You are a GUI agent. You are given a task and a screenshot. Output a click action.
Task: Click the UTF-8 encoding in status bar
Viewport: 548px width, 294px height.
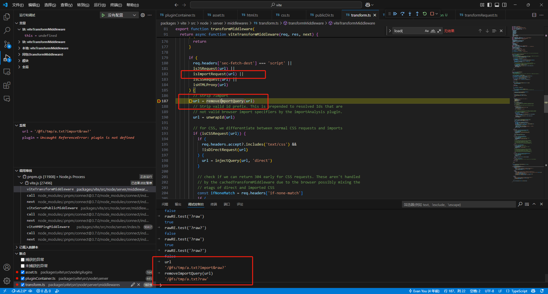point(489,291)
